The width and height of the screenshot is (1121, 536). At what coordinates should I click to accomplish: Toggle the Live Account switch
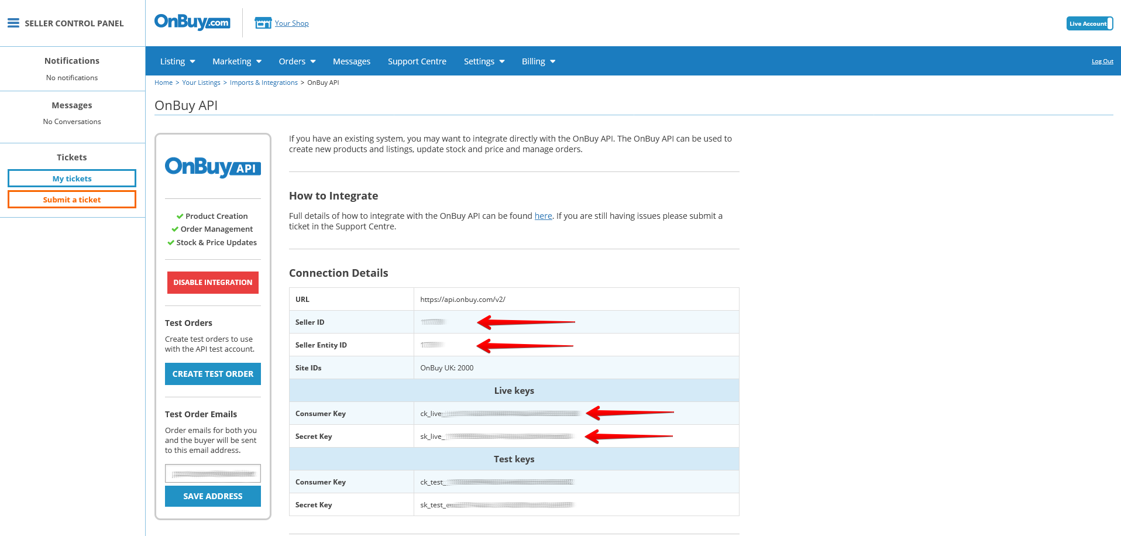tap(1089, 23)
